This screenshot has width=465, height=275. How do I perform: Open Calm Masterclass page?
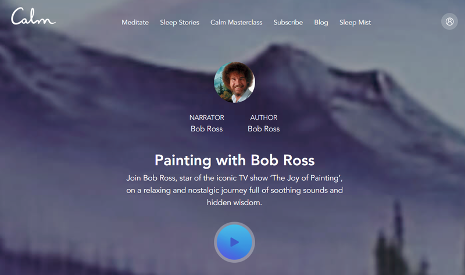(x=237, y=23)
